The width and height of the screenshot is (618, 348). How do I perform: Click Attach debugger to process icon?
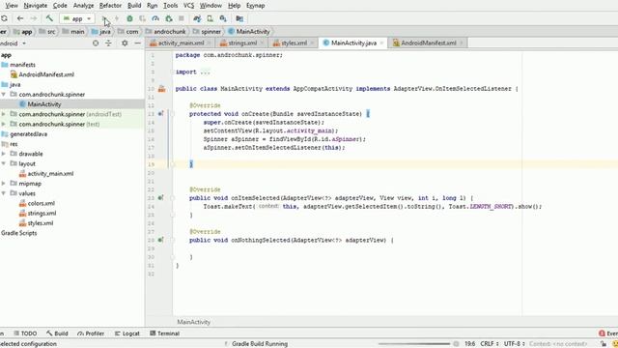(x=169, y=18)
